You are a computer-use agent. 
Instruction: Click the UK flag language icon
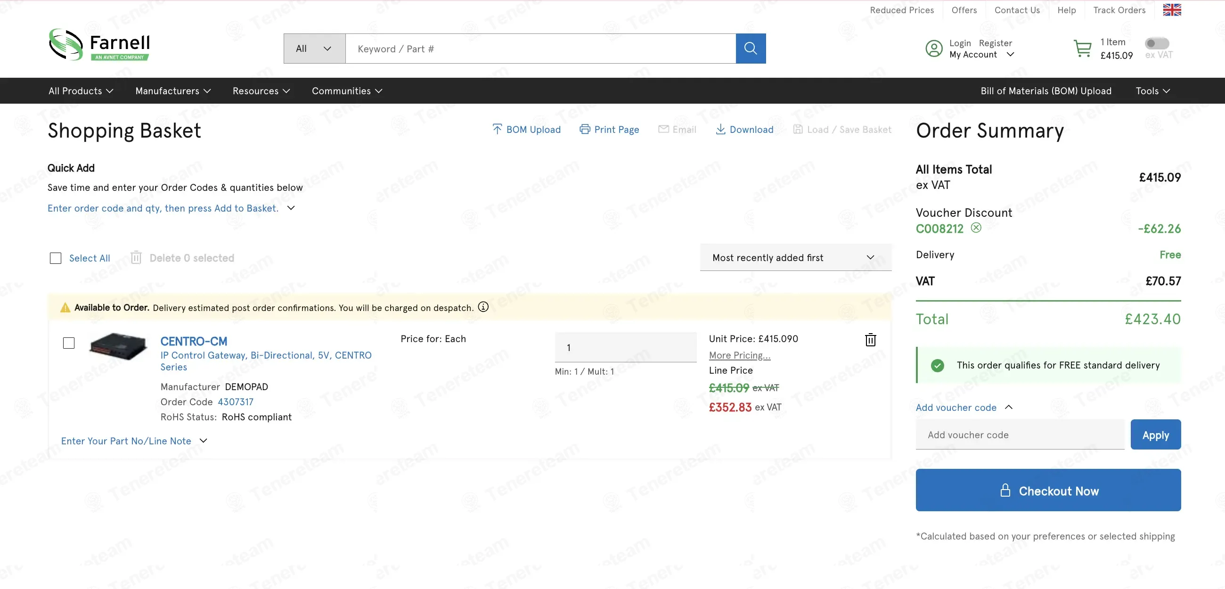coord(1172,10)
